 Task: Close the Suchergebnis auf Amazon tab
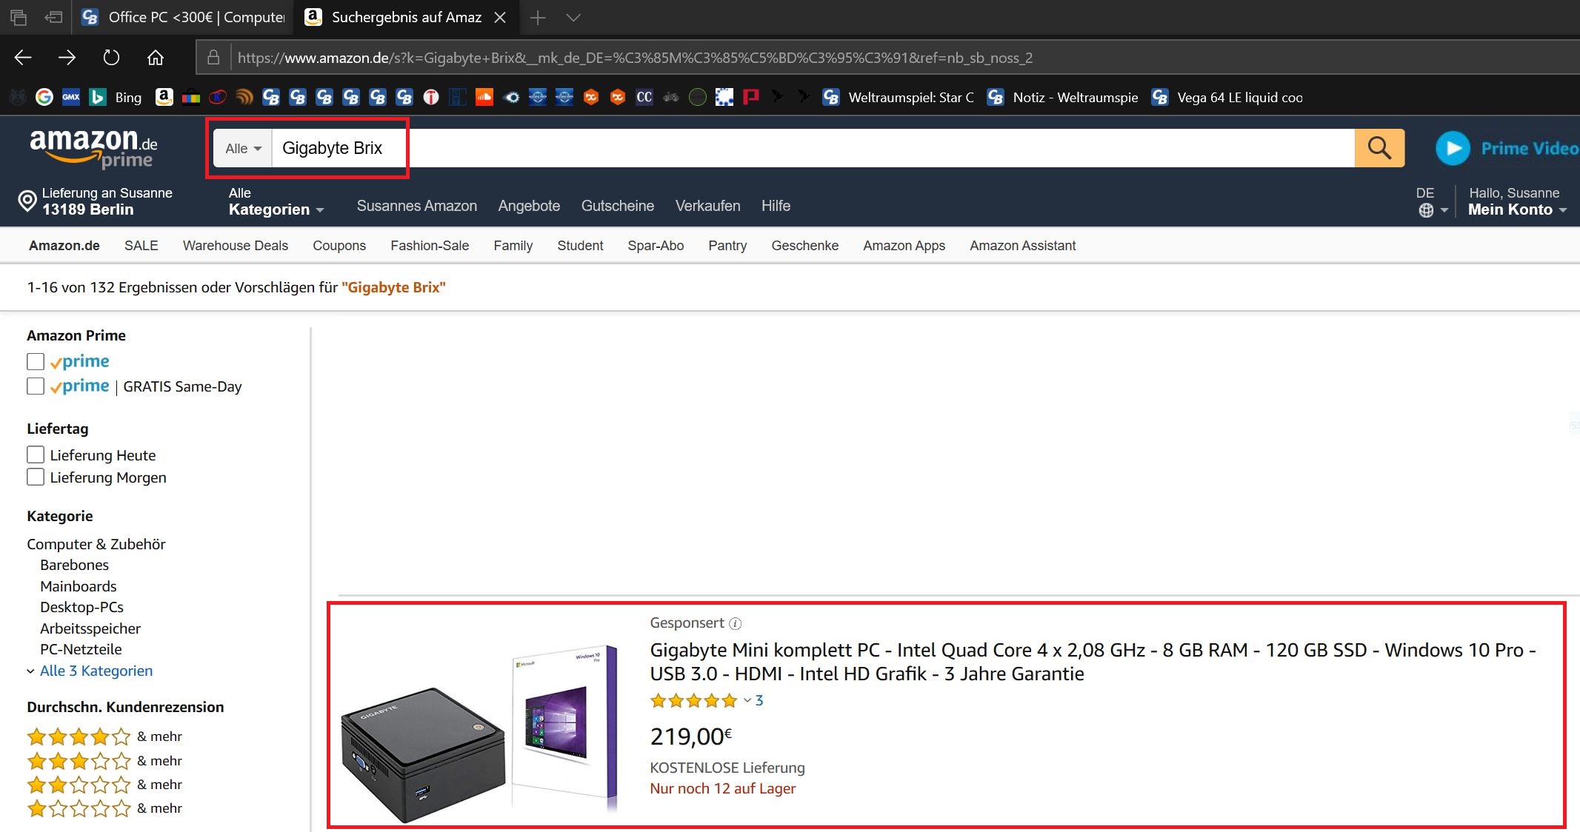click(x=500, y=18)
